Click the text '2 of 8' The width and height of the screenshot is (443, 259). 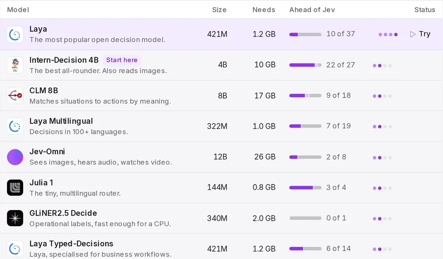pos(336,157)
